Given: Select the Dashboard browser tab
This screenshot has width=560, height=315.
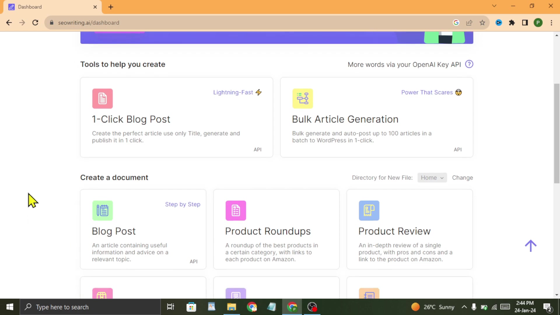Looking at the screenshot, I should tap(52, 7).
